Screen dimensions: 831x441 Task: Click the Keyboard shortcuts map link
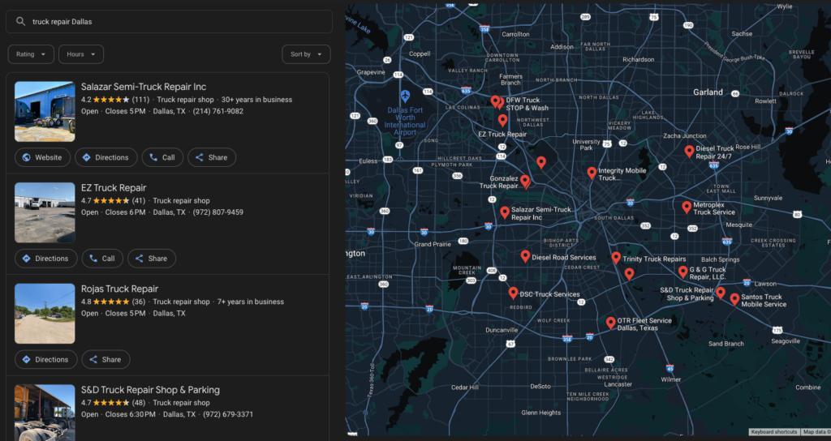(x=773, y=432)
